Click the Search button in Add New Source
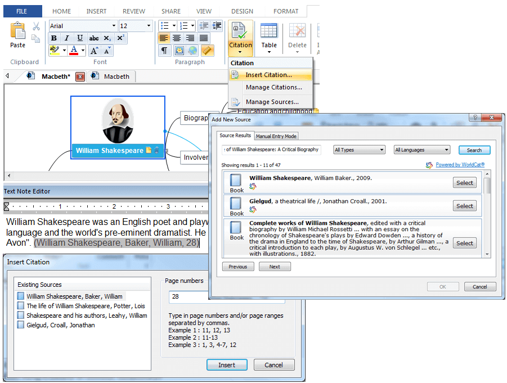Image resolution: width=507 pixels, height=383 pixels. click(474, 150)
